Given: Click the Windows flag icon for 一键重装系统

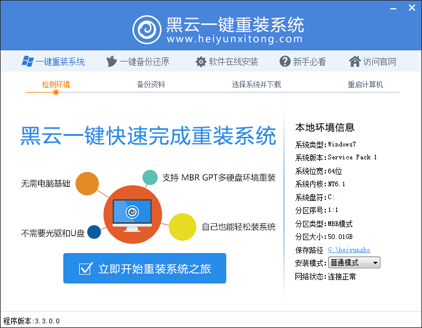Looking at the screenshot, I should coord(28,61).
